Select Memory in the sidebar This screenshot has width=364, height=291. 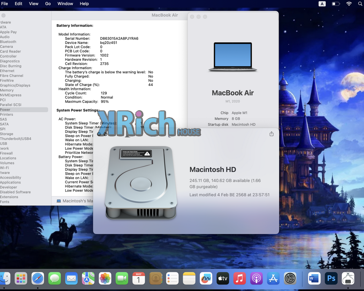coord(7,90)
